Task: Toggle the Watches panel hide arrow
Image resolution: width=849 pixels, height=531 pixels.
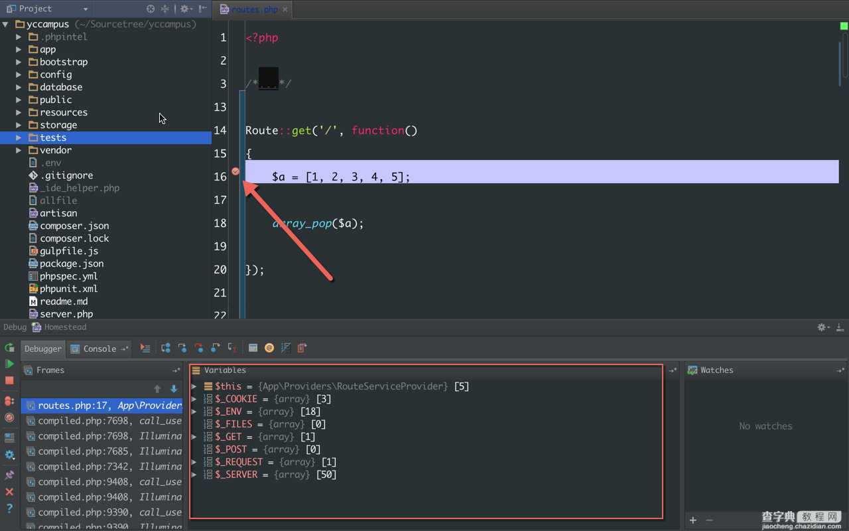Action: coord(840,370)
